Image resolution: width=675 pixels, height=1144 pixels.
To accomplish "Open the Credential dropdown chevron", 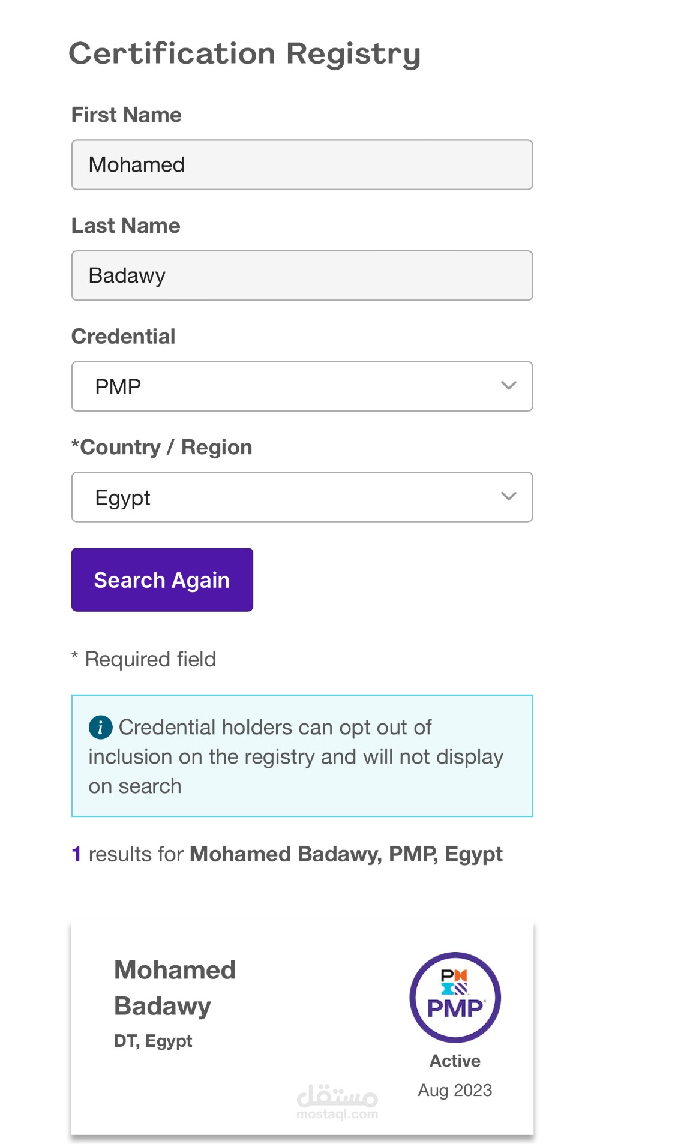I will 508,385.
